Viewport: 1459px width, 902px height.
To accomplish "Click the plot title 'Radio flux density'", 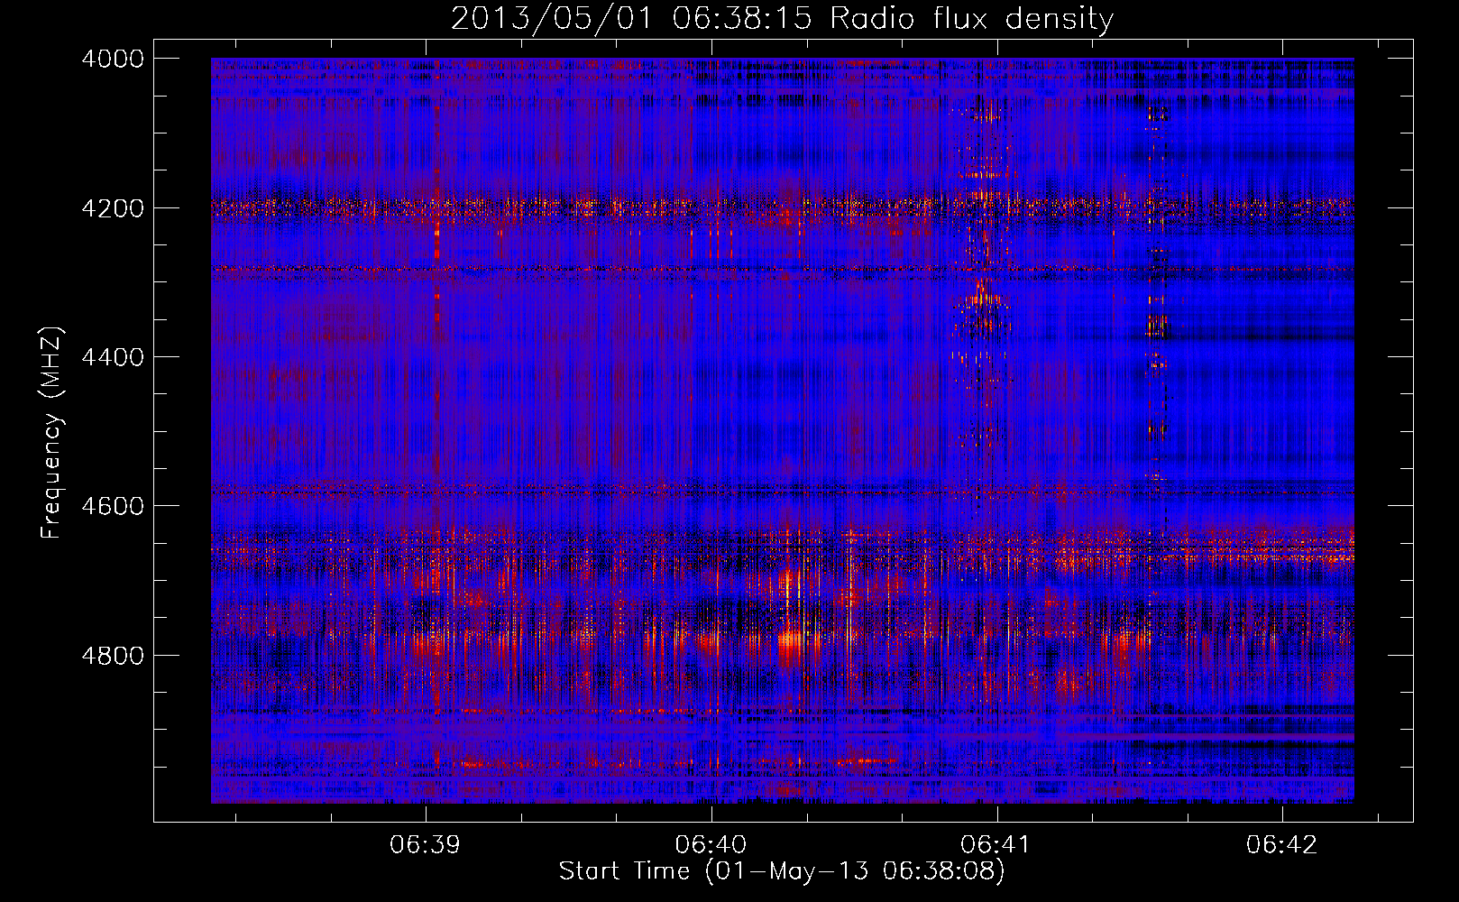I will click(x=972, y=19).
